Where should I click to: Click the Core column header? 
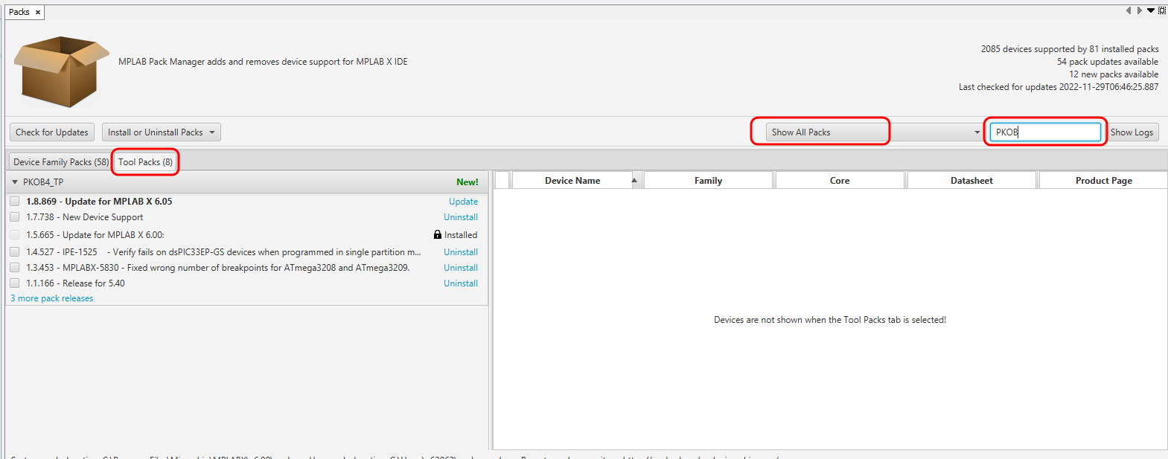(840, 181)
